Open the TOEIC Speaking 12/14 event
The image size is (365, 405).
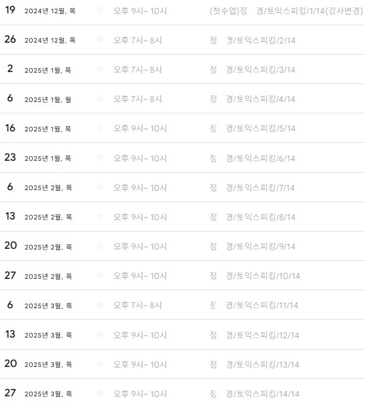[x=254, y=335]
